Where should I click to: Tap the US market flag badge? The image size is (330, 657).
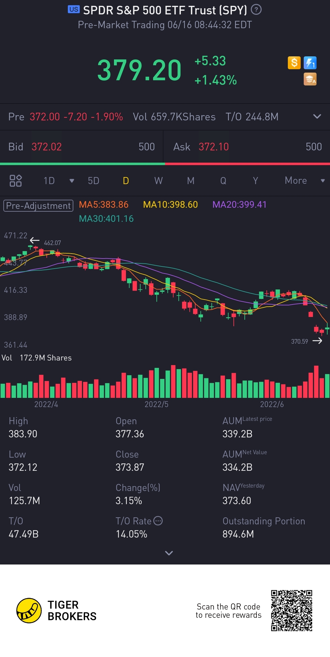tap(74, 9)
